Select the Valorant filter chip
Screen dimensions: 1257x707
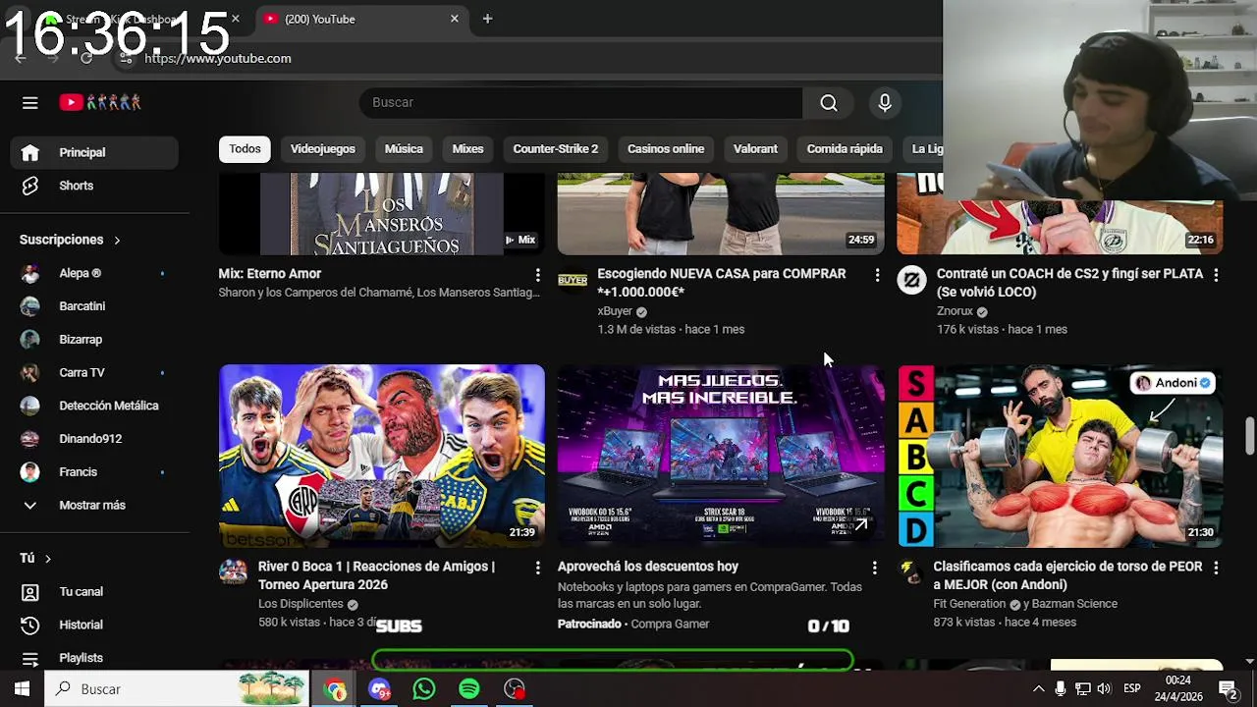(755, 149)
